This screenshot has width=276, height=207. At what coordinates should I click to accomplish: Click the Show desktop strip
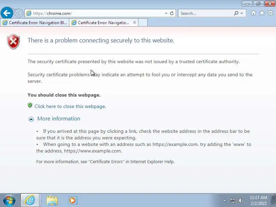click(x=274, y=200)
